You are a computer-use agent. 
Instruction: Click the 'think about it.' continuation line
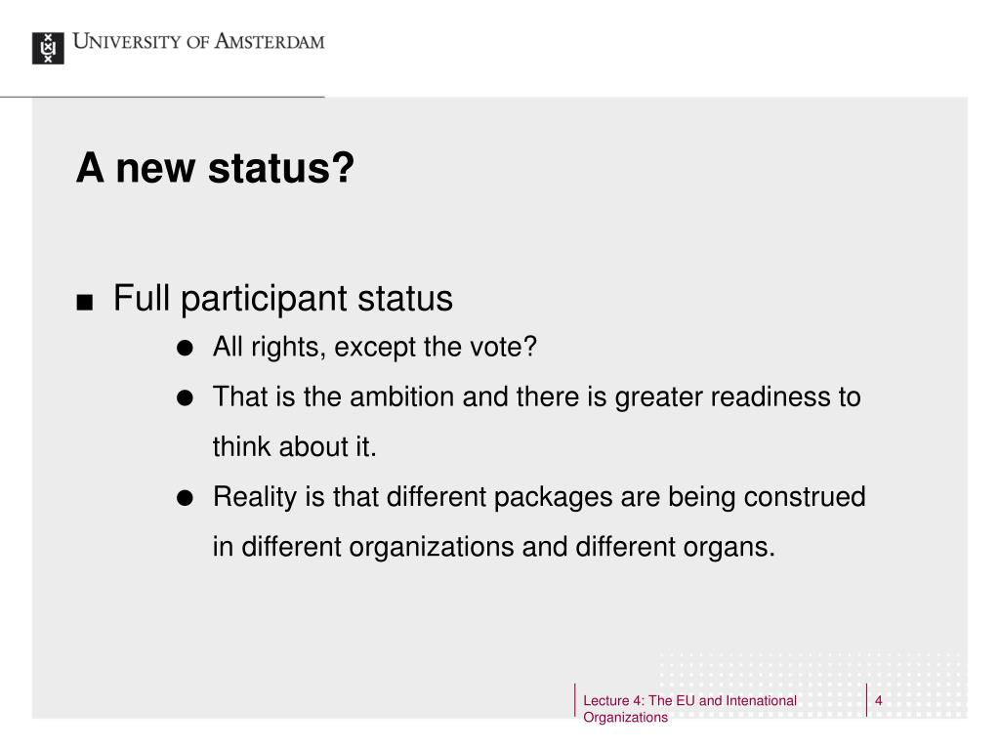294,446
